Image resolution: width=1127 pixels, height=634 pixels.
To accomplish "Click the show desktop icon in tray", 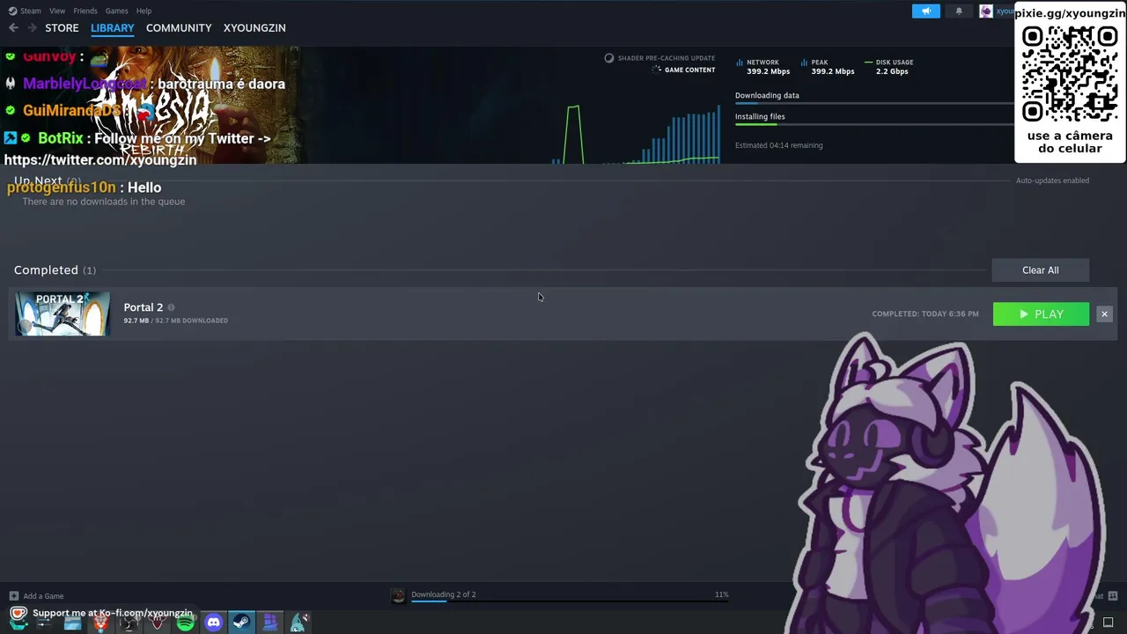I will (1109, 623).
